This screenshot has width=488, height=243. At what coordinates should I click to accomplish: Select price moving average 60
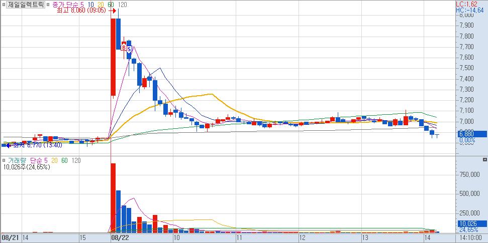point(111,5)
